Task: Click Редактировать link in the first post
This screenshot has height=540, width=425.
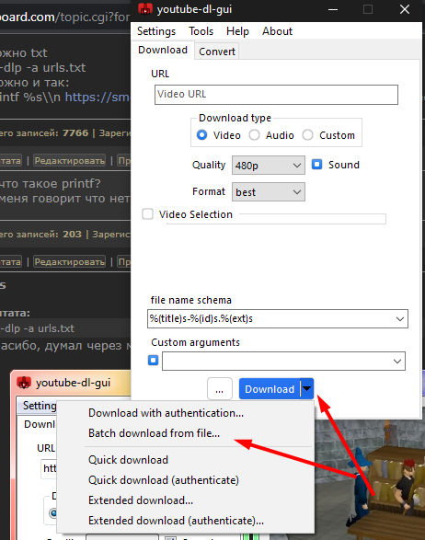Action: 70,160
